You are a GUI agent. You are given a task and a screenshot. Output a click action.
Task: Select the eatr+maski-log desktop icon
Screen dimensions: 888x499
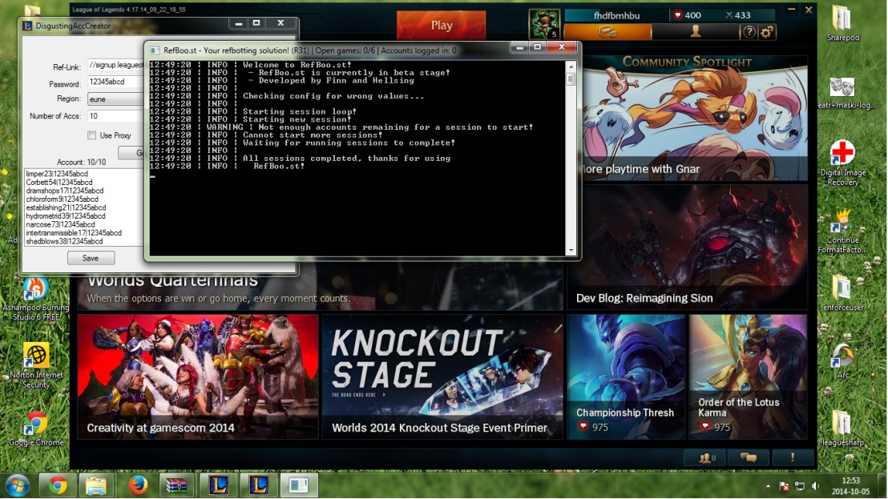pyautogui.click(x=842, y=92)
